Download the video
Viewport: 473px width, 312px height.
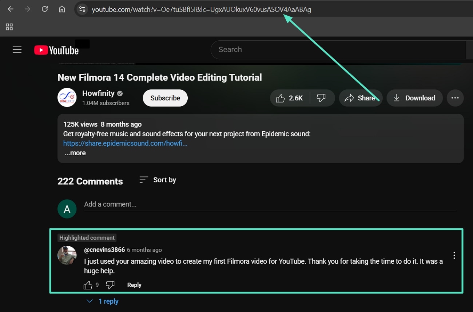pyautogui.click(x=414, y=98)
